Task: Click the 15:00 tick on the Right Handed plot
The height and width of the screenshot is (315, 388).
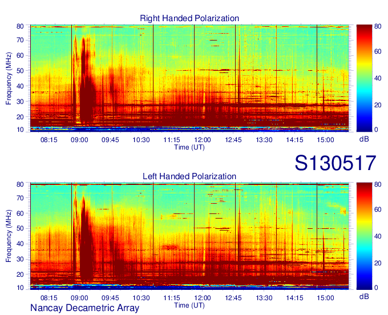Action: pos(325,140)
